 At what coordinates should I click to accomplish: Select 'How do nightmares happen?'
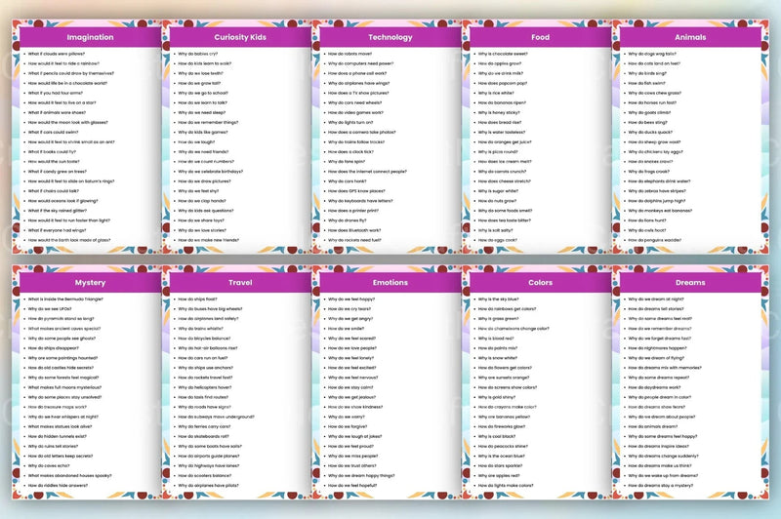tap(657, 348)
